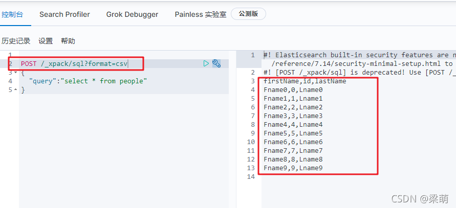Run the request with the green play icon
The height and width of the screenshot is (208, 456).
(x=206, y=63)
